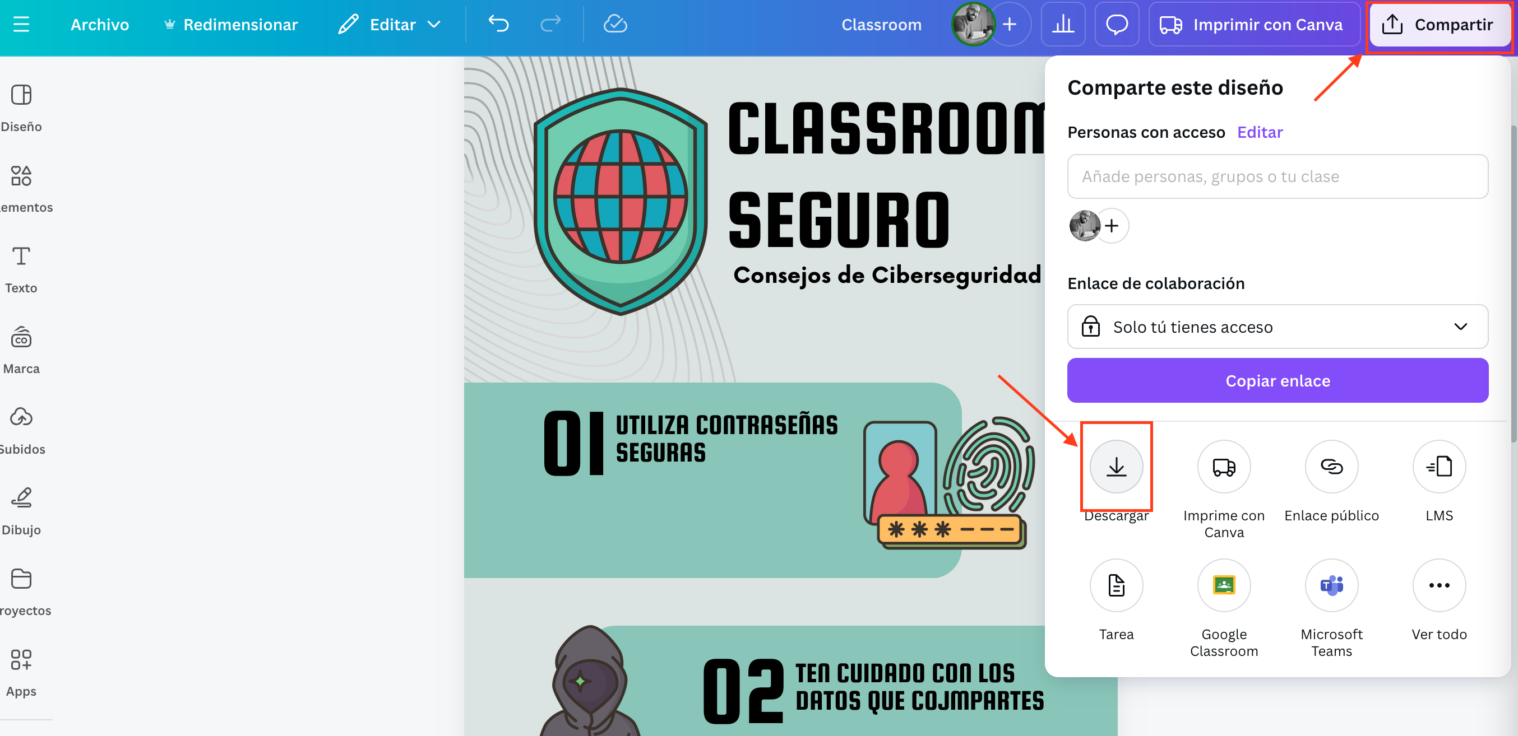This screenshot has width=1518, height=736.
Task: Open the Tarea assignment option
Action: click(1116, 585)
